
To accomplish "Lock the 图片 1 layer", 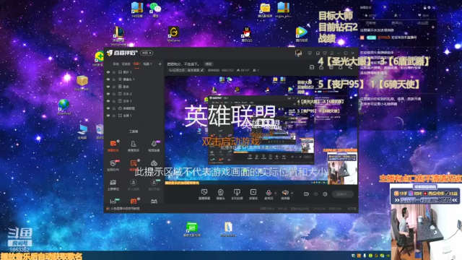I will pos(114,72).
